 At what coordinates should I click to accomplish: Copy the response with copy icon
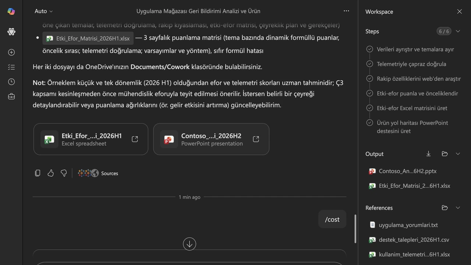coord(38,173)
